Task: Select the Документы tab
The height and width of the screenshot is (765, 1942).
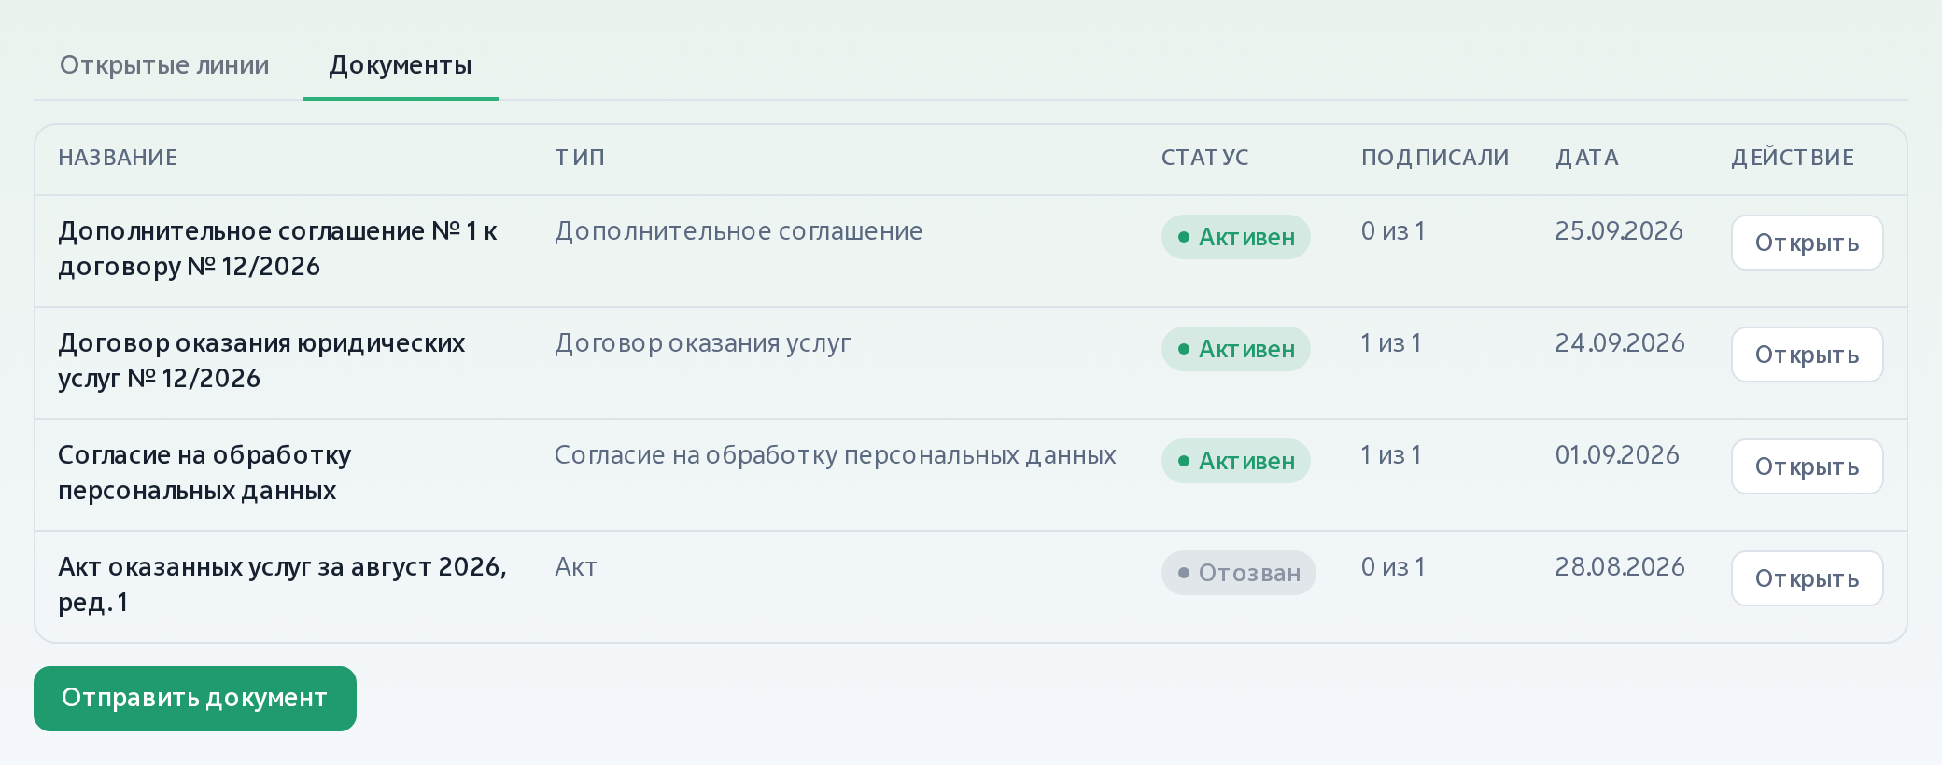Action: click(401, 65)
